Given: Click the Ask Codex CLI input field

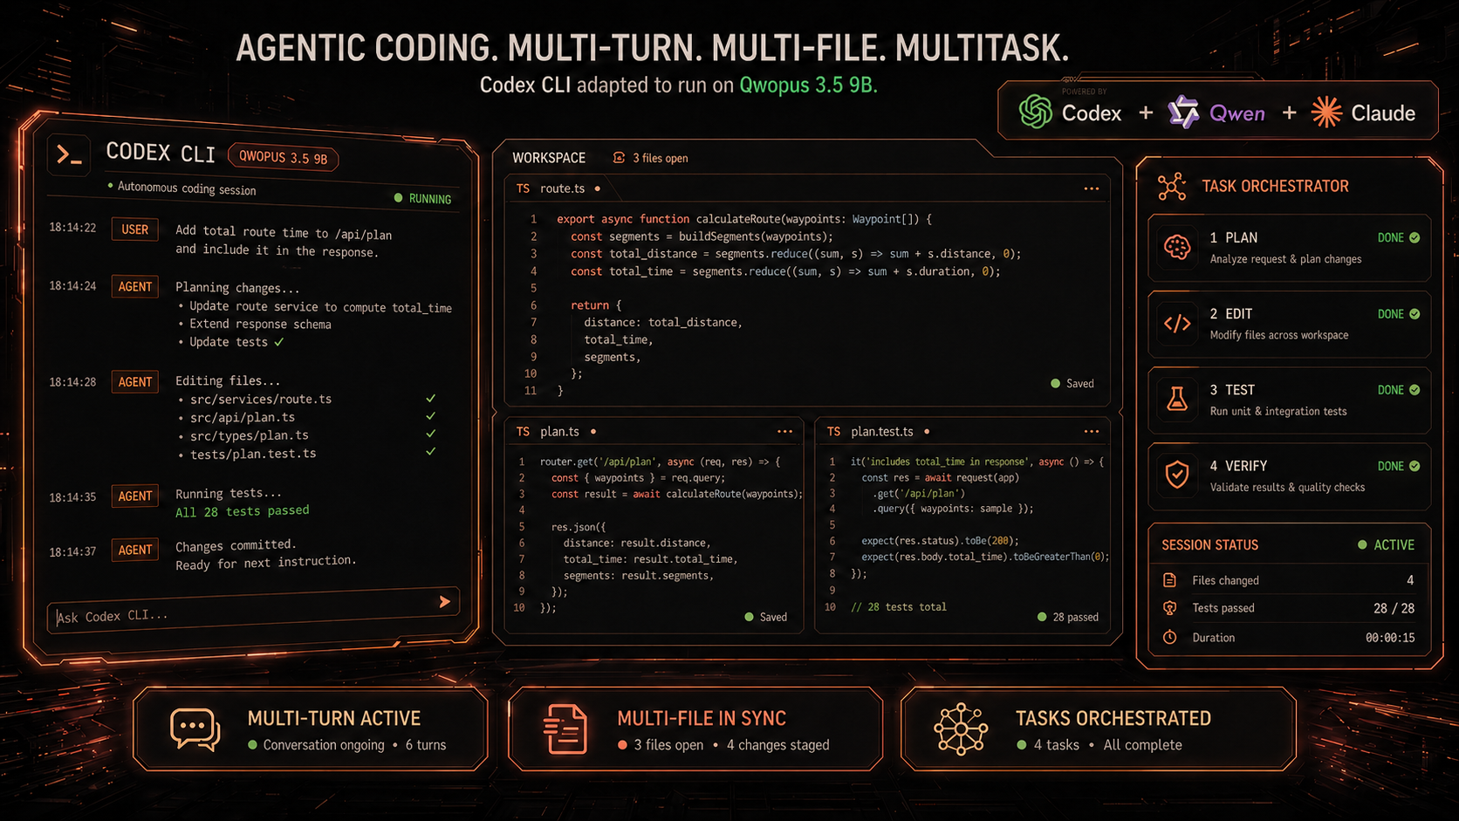Looking at the screenshot, I should (x=254, y=610).
